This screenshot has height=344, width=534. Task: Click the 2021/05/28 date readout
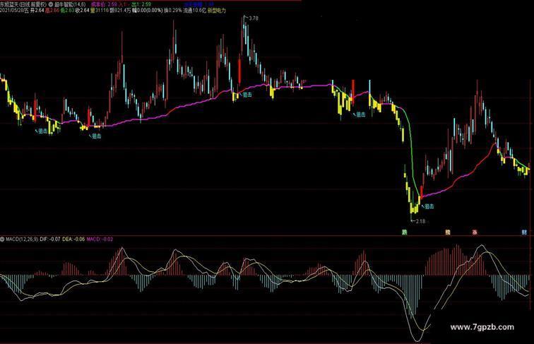point(15,11)
